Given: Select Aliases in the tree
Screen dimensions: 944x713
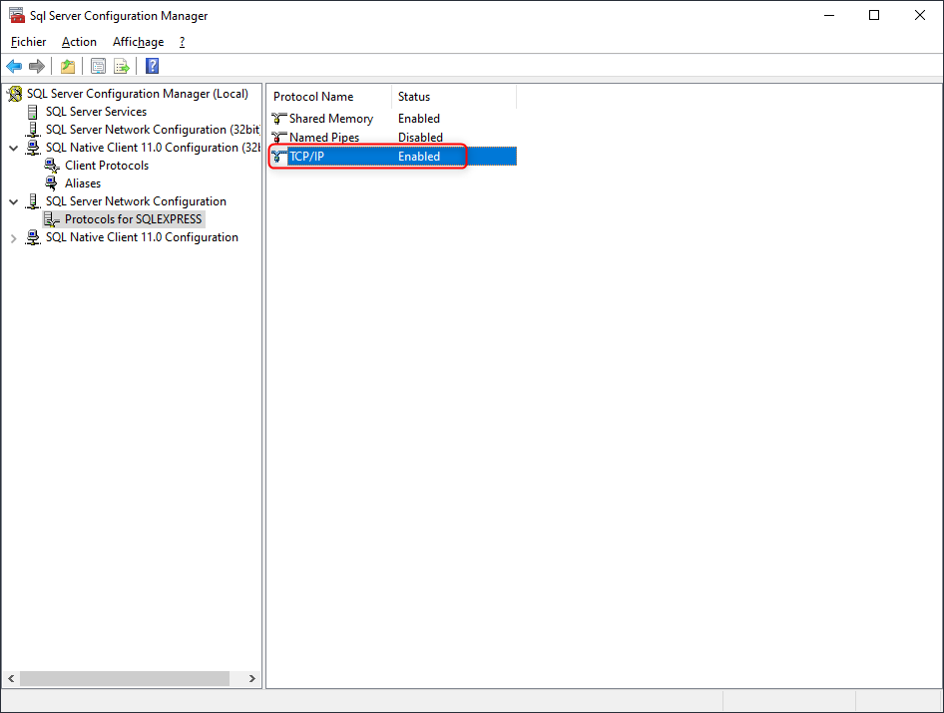Looking at the screenshot, I should click(83, 183).
